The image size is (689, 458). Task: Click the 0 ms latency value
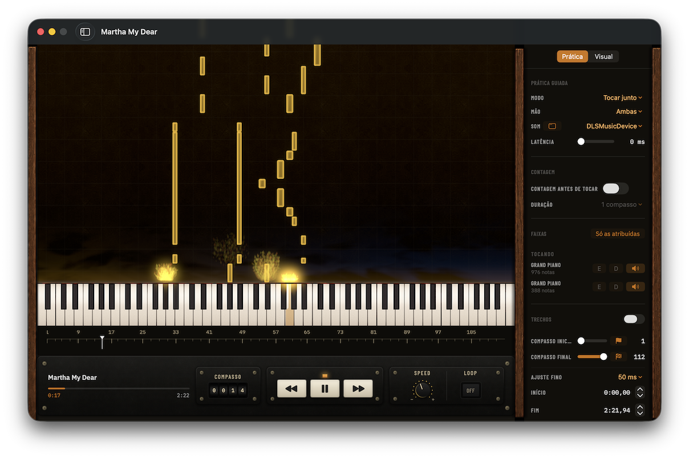[637, 142]
